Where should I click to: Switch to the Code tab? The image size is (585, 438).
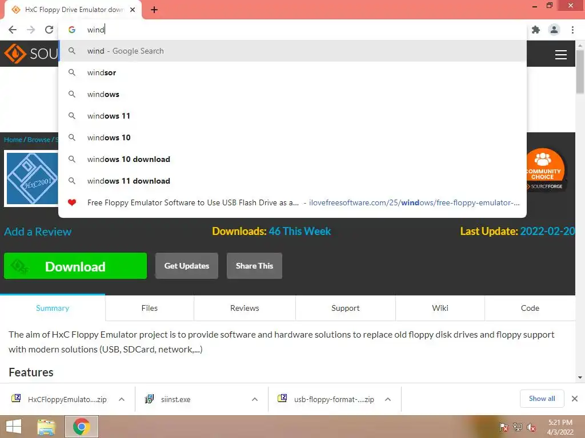pyautogui.click(x=530, y=308)
